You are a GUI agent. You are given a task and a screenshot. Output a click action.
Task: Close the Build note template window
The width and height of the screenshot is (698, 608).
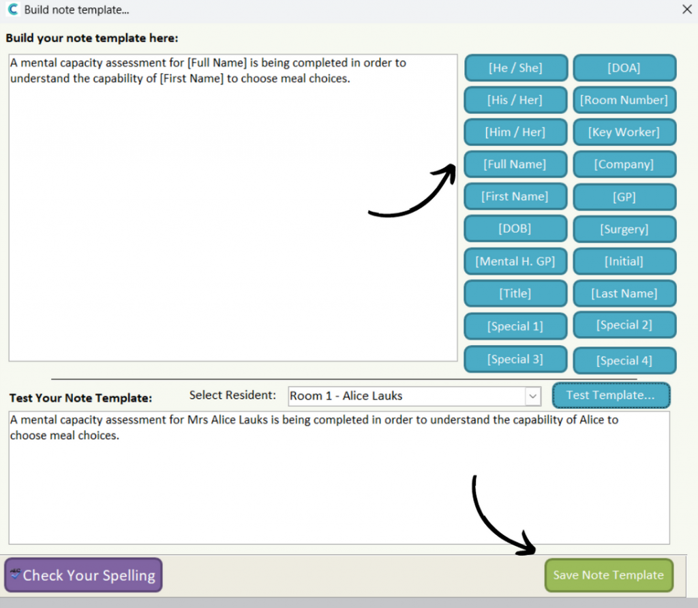point(687,10)
